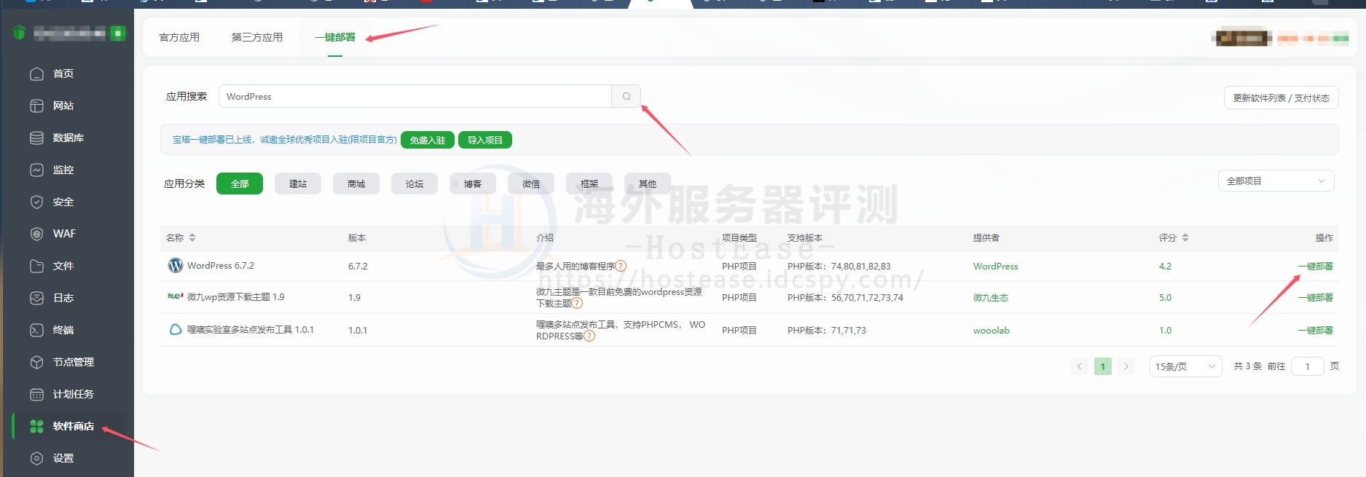The height and width of the screenshot is (477, 1366).
Task: Switch to the 第三方应用 tab
Action: pos(256,37)
